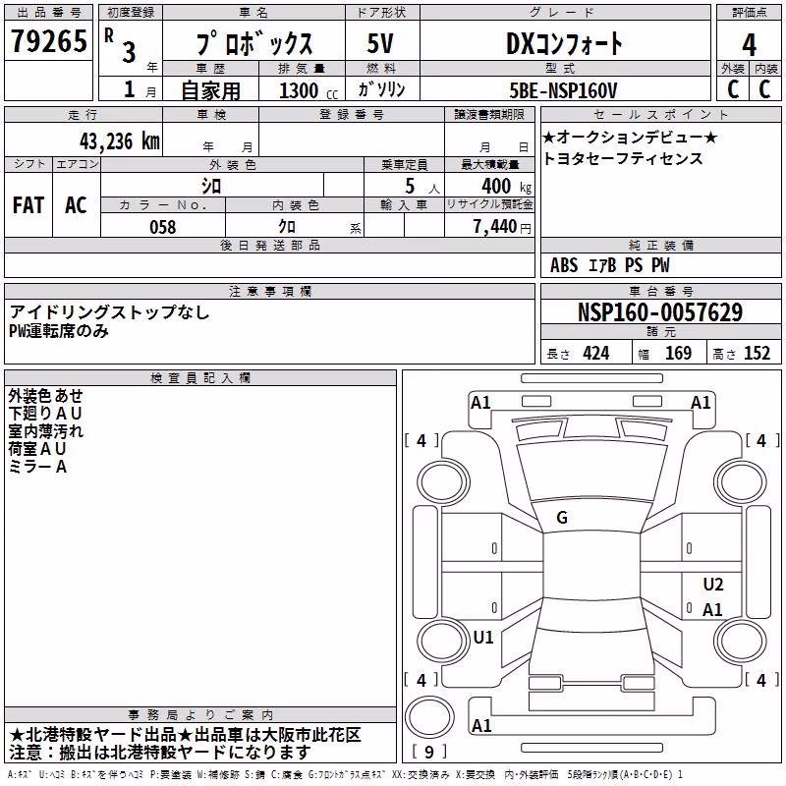Select chassis number NSP160-0057629
The width and height of the screenshot is (786, 786).
point(660,311)
